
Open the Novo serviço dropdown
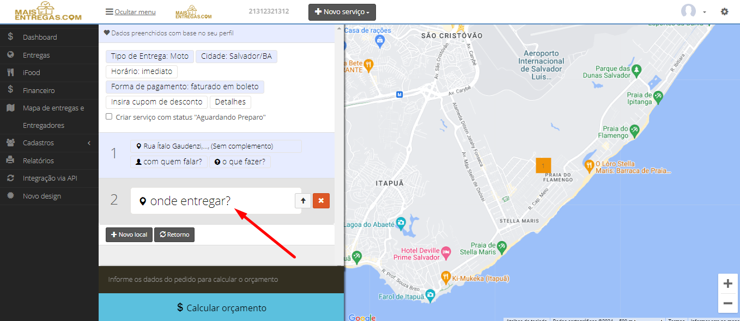pyautogui.click(x=342, y=12)
